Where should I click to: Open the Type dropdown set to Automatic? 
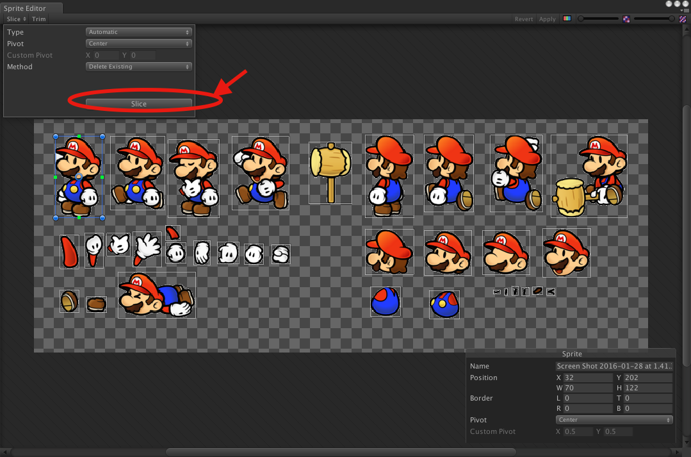[138, 32]
